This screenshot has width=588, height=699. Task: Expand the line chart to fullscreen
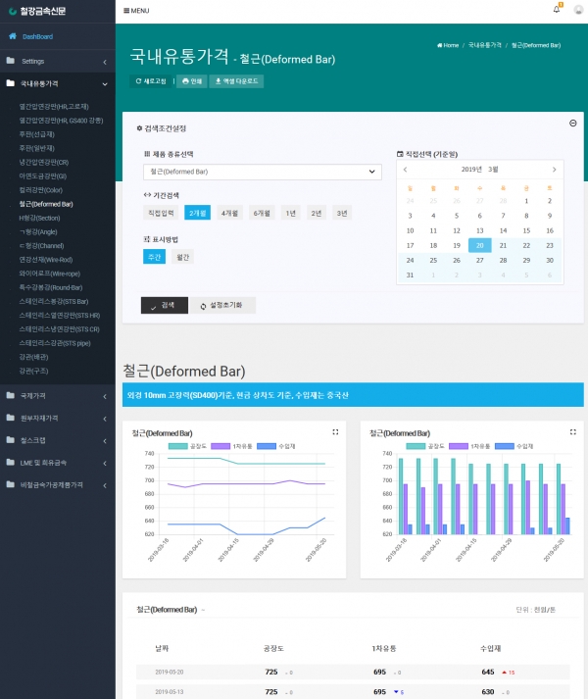click(x=335, y=431)
